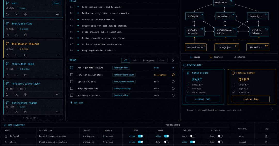Viewport: 279px width, 146px height.
Task: Open folder for docs/update-readme worktree
Action: coord(7,112)
